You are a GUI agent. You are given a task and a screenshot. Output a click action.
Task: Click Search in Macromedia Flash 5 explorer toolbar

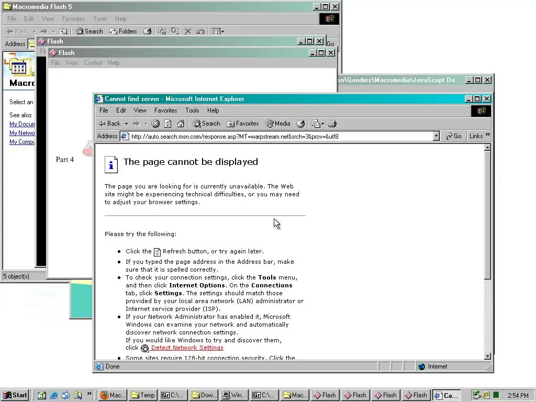89,31
